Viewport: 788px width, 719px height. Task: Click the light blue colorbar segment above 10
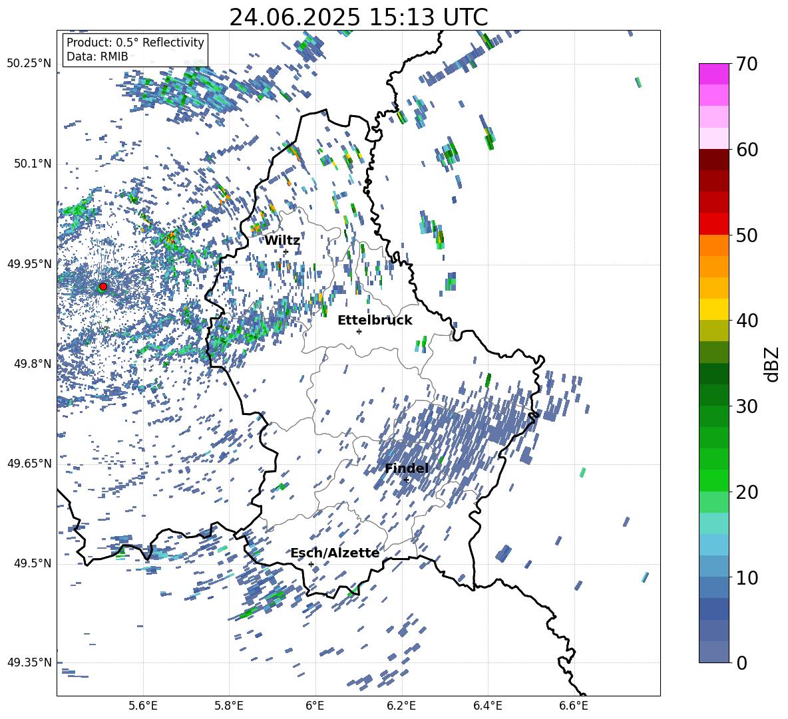tap(713, 566)
